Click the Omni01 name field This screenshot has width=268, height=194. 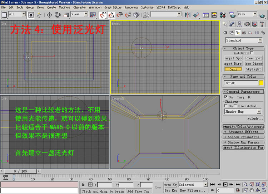coord(240,83)
